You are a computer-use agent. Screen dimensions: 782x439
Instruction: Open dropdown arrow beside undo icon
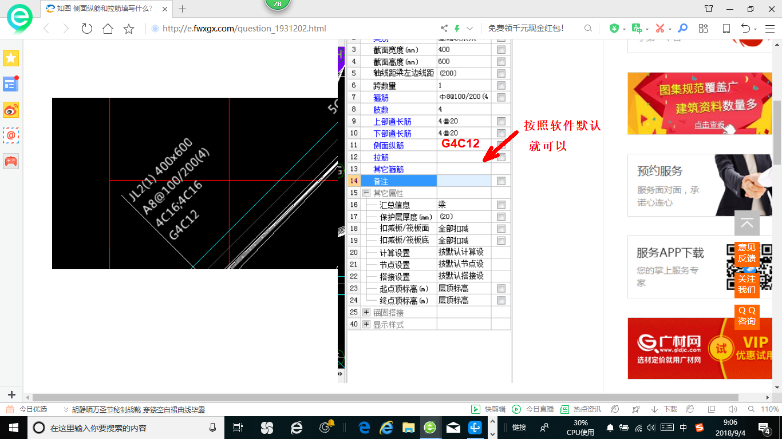tap(756, 29)
